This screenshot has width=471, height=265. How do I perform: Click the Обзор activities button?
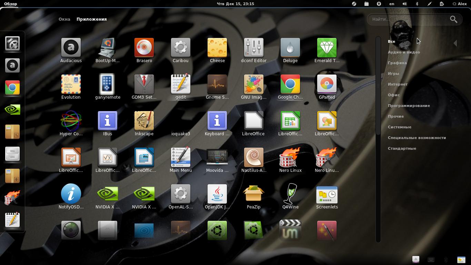pos(11,4)
